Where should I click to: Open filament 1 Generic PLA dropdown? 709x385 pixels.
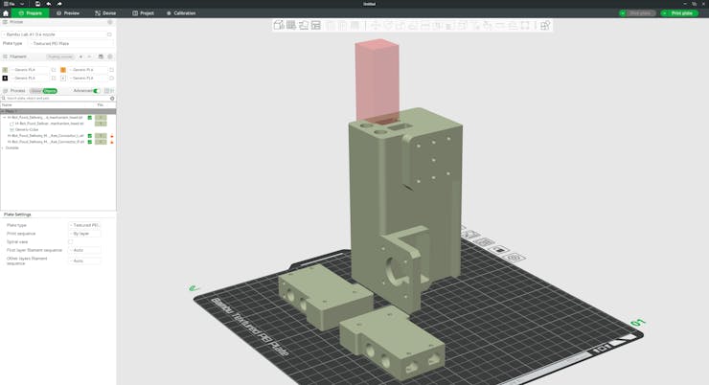pos(30,70)
